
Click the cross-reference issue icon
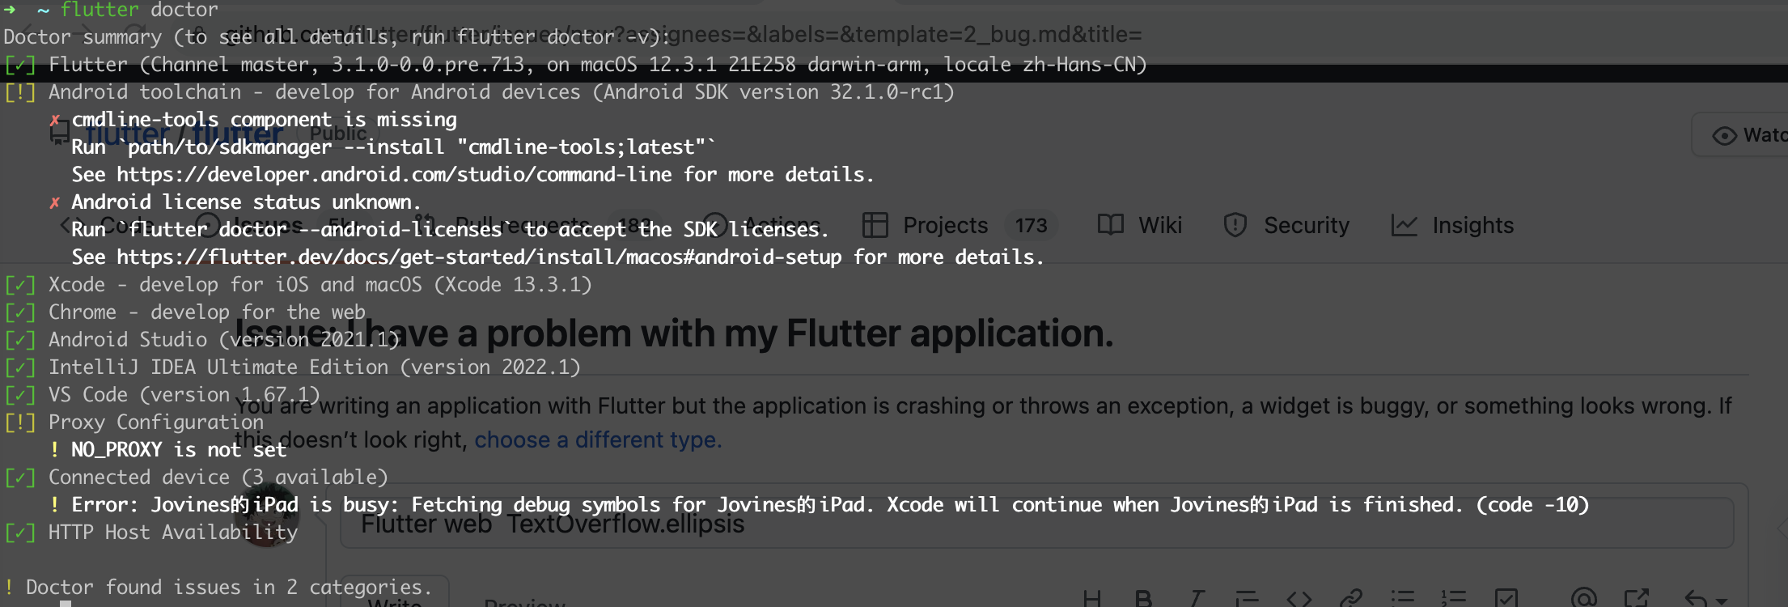tap(1636, 599)
